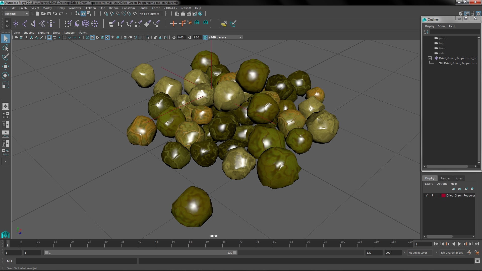This screenshot has height=271, width=482.
Task: Click the Create Joints shelf icon
Action: [x=25, y=24]
